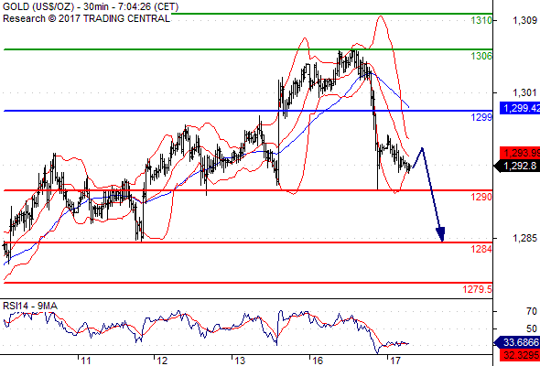Image resolution: width=540 pixels, height=366 pixels.
Task: Click the 1284 red support label
Action: click(x=481, y=249)
